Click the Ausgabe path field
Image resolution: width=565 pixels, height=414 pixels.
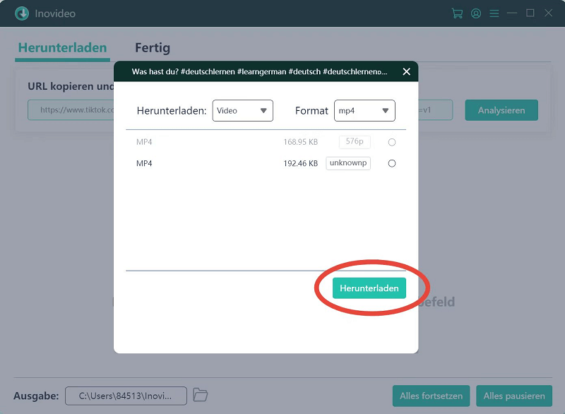click(126, 396)
